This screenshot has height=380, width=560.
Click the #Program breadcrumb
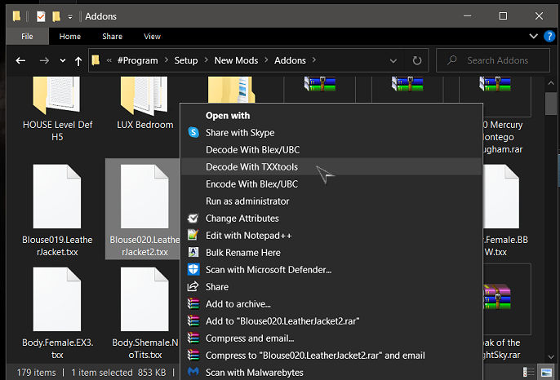[137, 60]
